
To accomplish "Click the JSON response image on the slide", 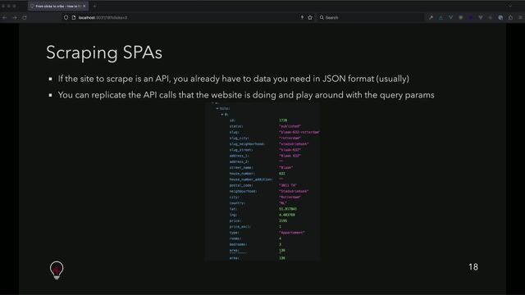I will (262, 181).
